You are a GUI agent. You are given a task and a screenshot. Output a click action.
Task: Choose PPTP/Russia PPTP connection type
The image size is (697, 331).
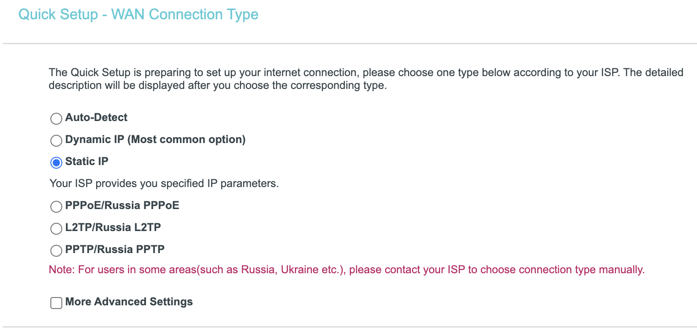56,250
